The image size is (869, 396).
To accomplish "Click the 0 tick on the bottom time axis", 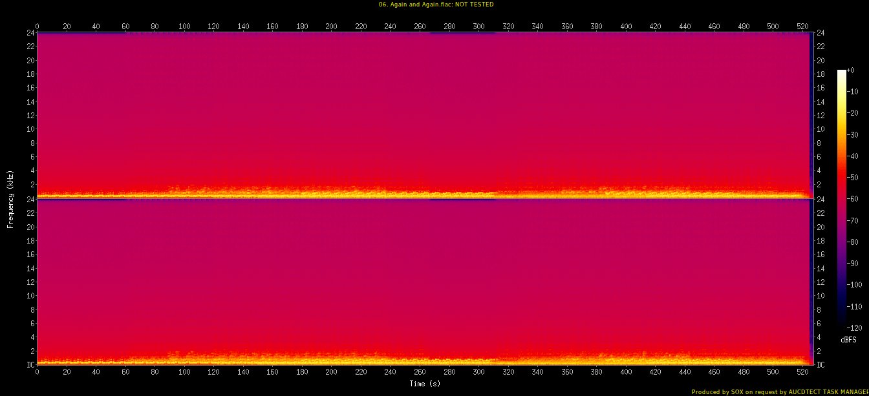I will coord(37,373).
